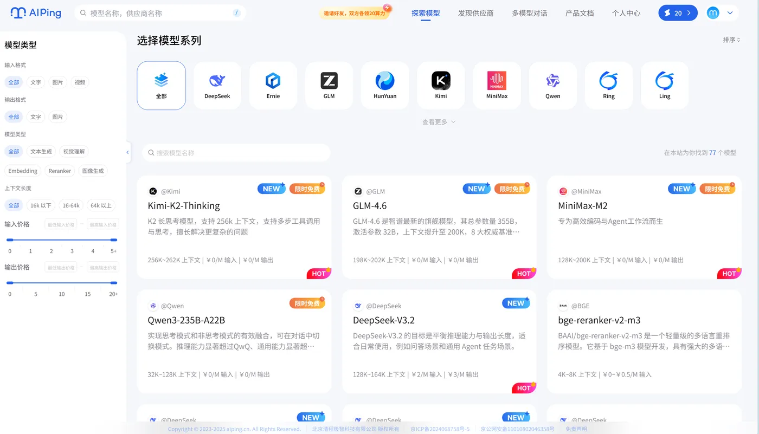Filter by 视觉理解 model type
This screenshot has height=434, width=759.
coord(74,151)
